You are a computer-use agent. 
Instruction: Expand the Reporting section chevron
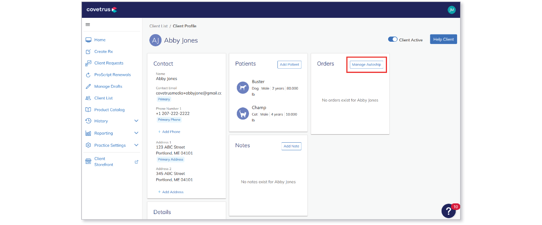(x=136, y=133)
